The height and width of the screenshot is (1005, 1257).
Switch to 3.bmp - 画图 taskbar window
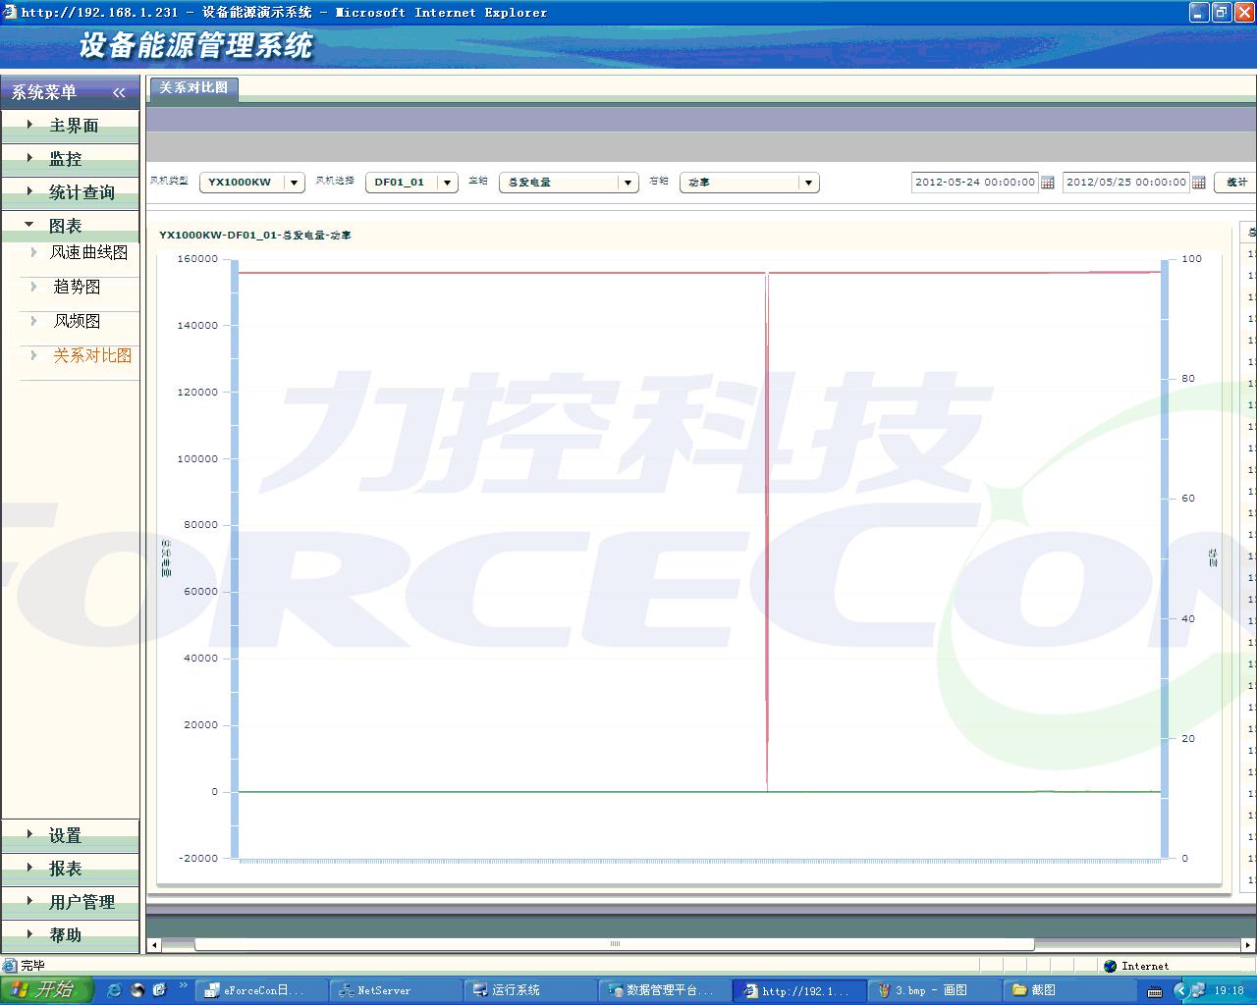[x=932, y=990]
